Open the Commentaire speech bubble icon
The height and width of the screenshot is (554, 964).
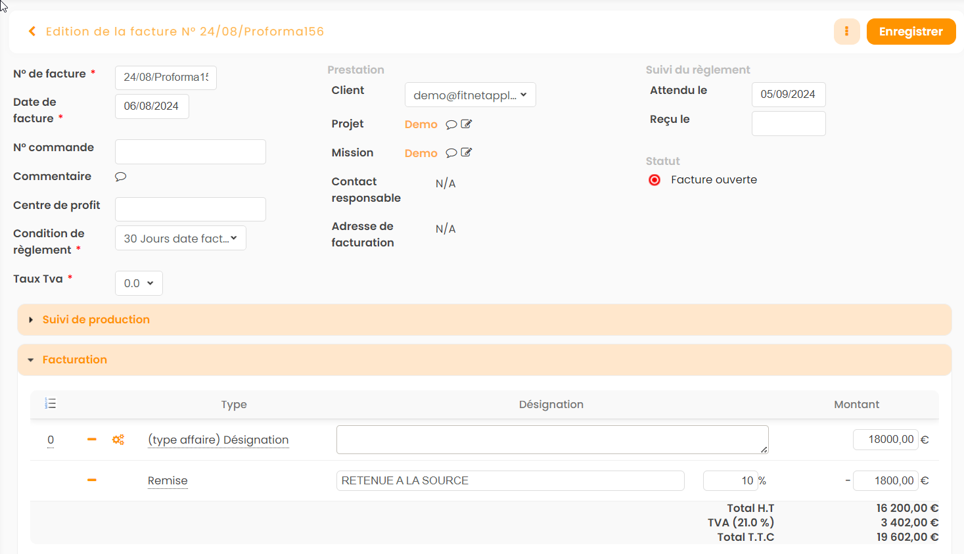coord(121,177)
